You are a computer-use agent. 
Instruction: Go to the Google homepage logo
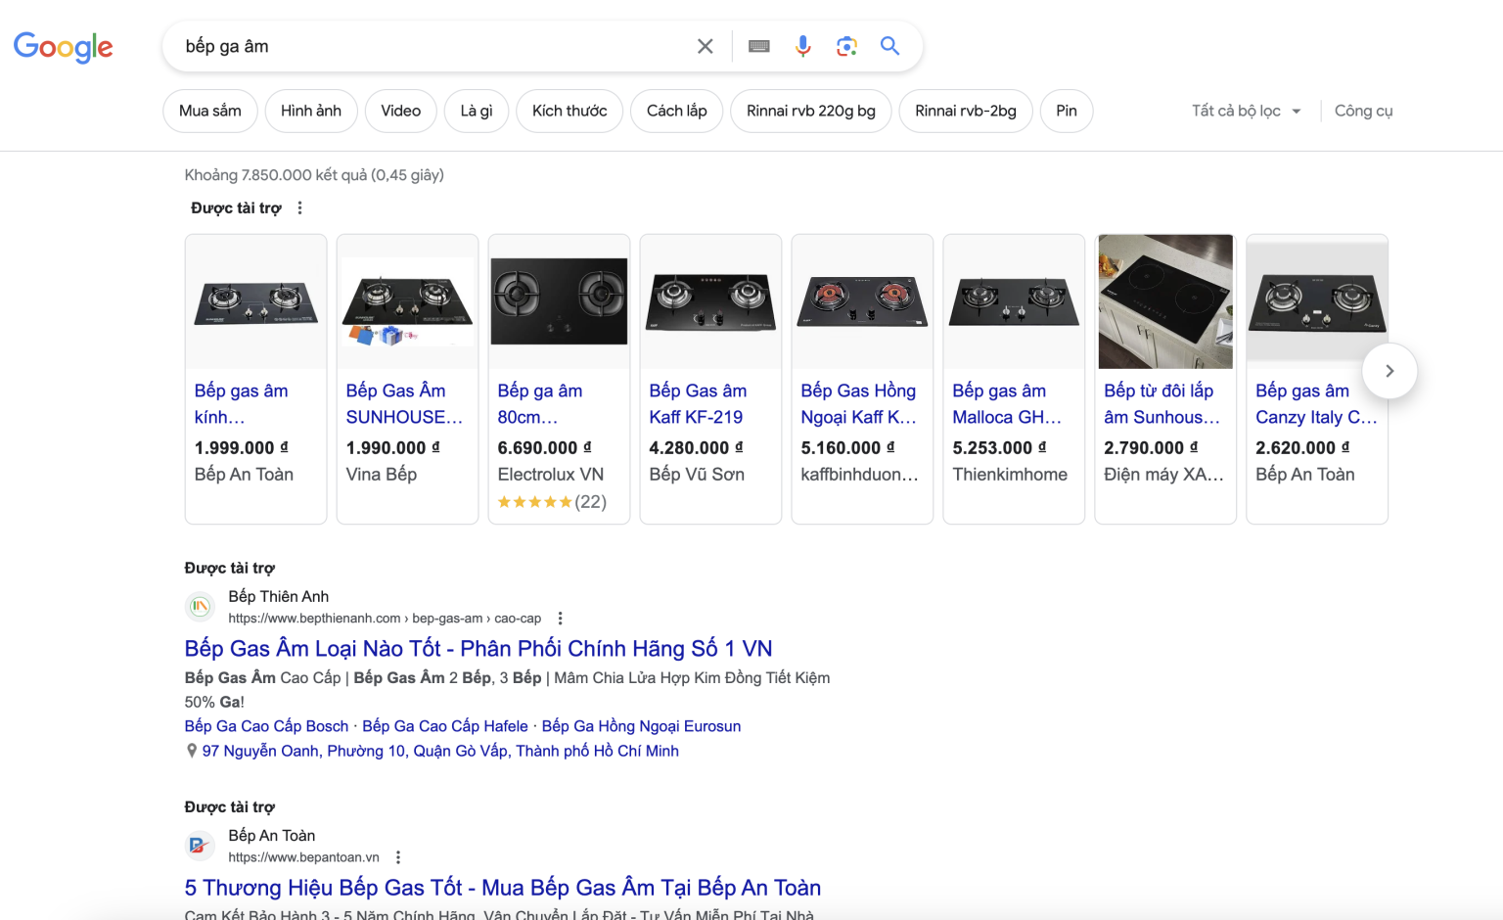coord(64,46)
